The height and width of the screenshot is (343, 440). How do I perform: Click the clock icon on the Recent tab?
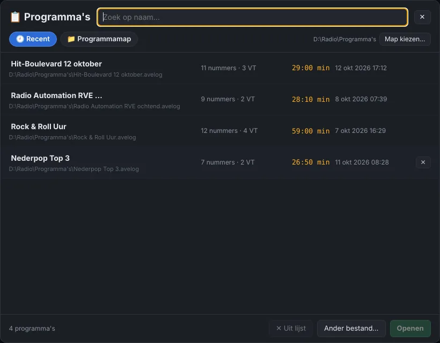click(x=20, y=39)
